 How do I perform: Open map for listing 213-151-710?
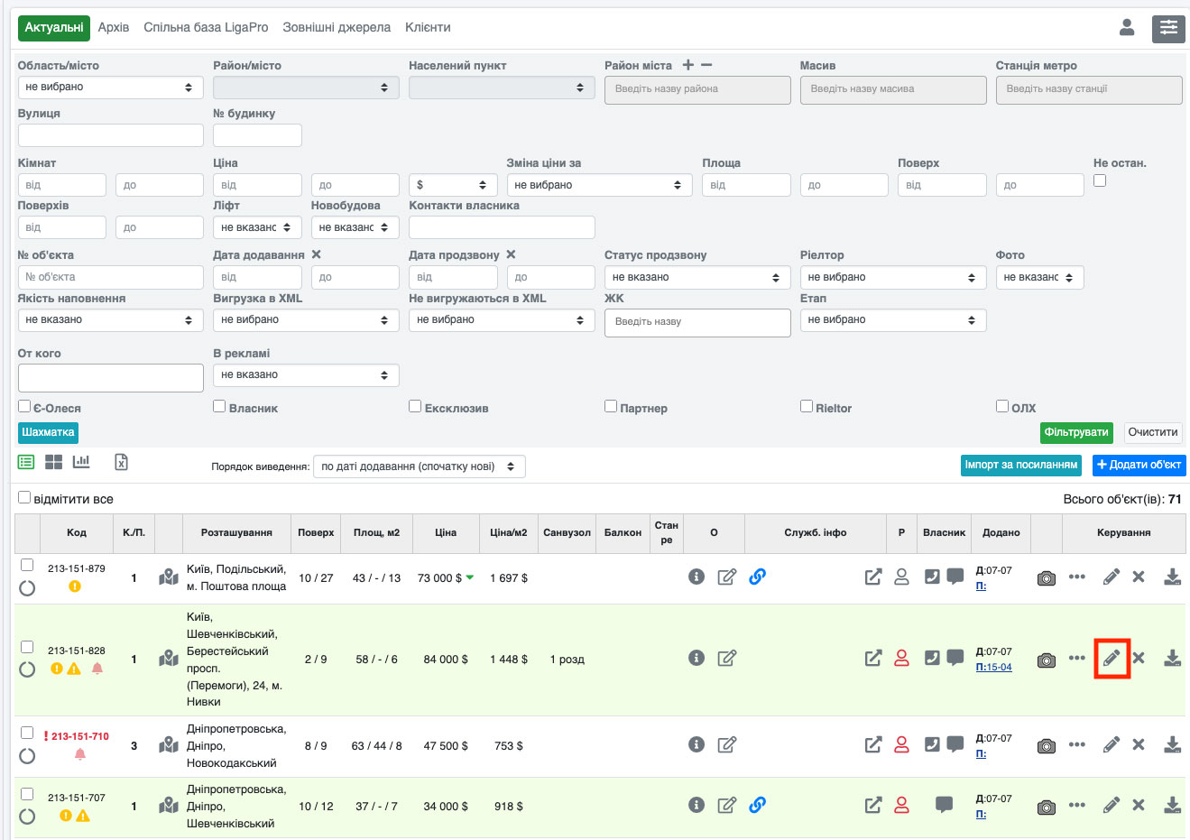point(169,745)
